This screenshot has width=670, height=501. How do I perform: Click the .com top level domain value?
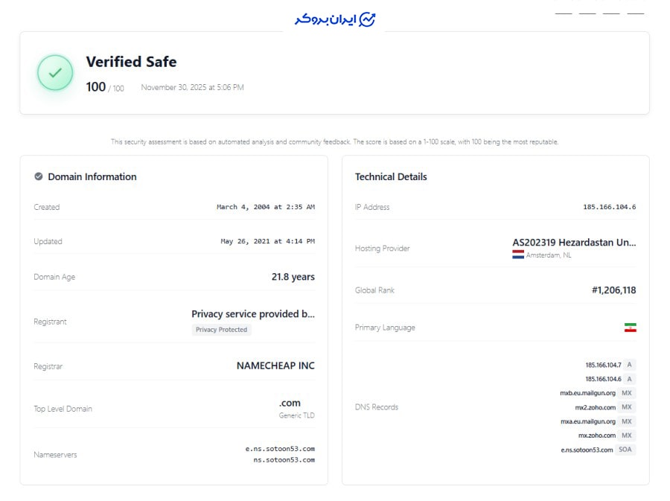[x=290, y=403]
